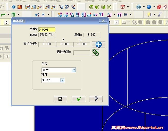This screenshot has height=131, width=168.
Task: Click the dashed rectangle selection icon
Action: [124, 22]
